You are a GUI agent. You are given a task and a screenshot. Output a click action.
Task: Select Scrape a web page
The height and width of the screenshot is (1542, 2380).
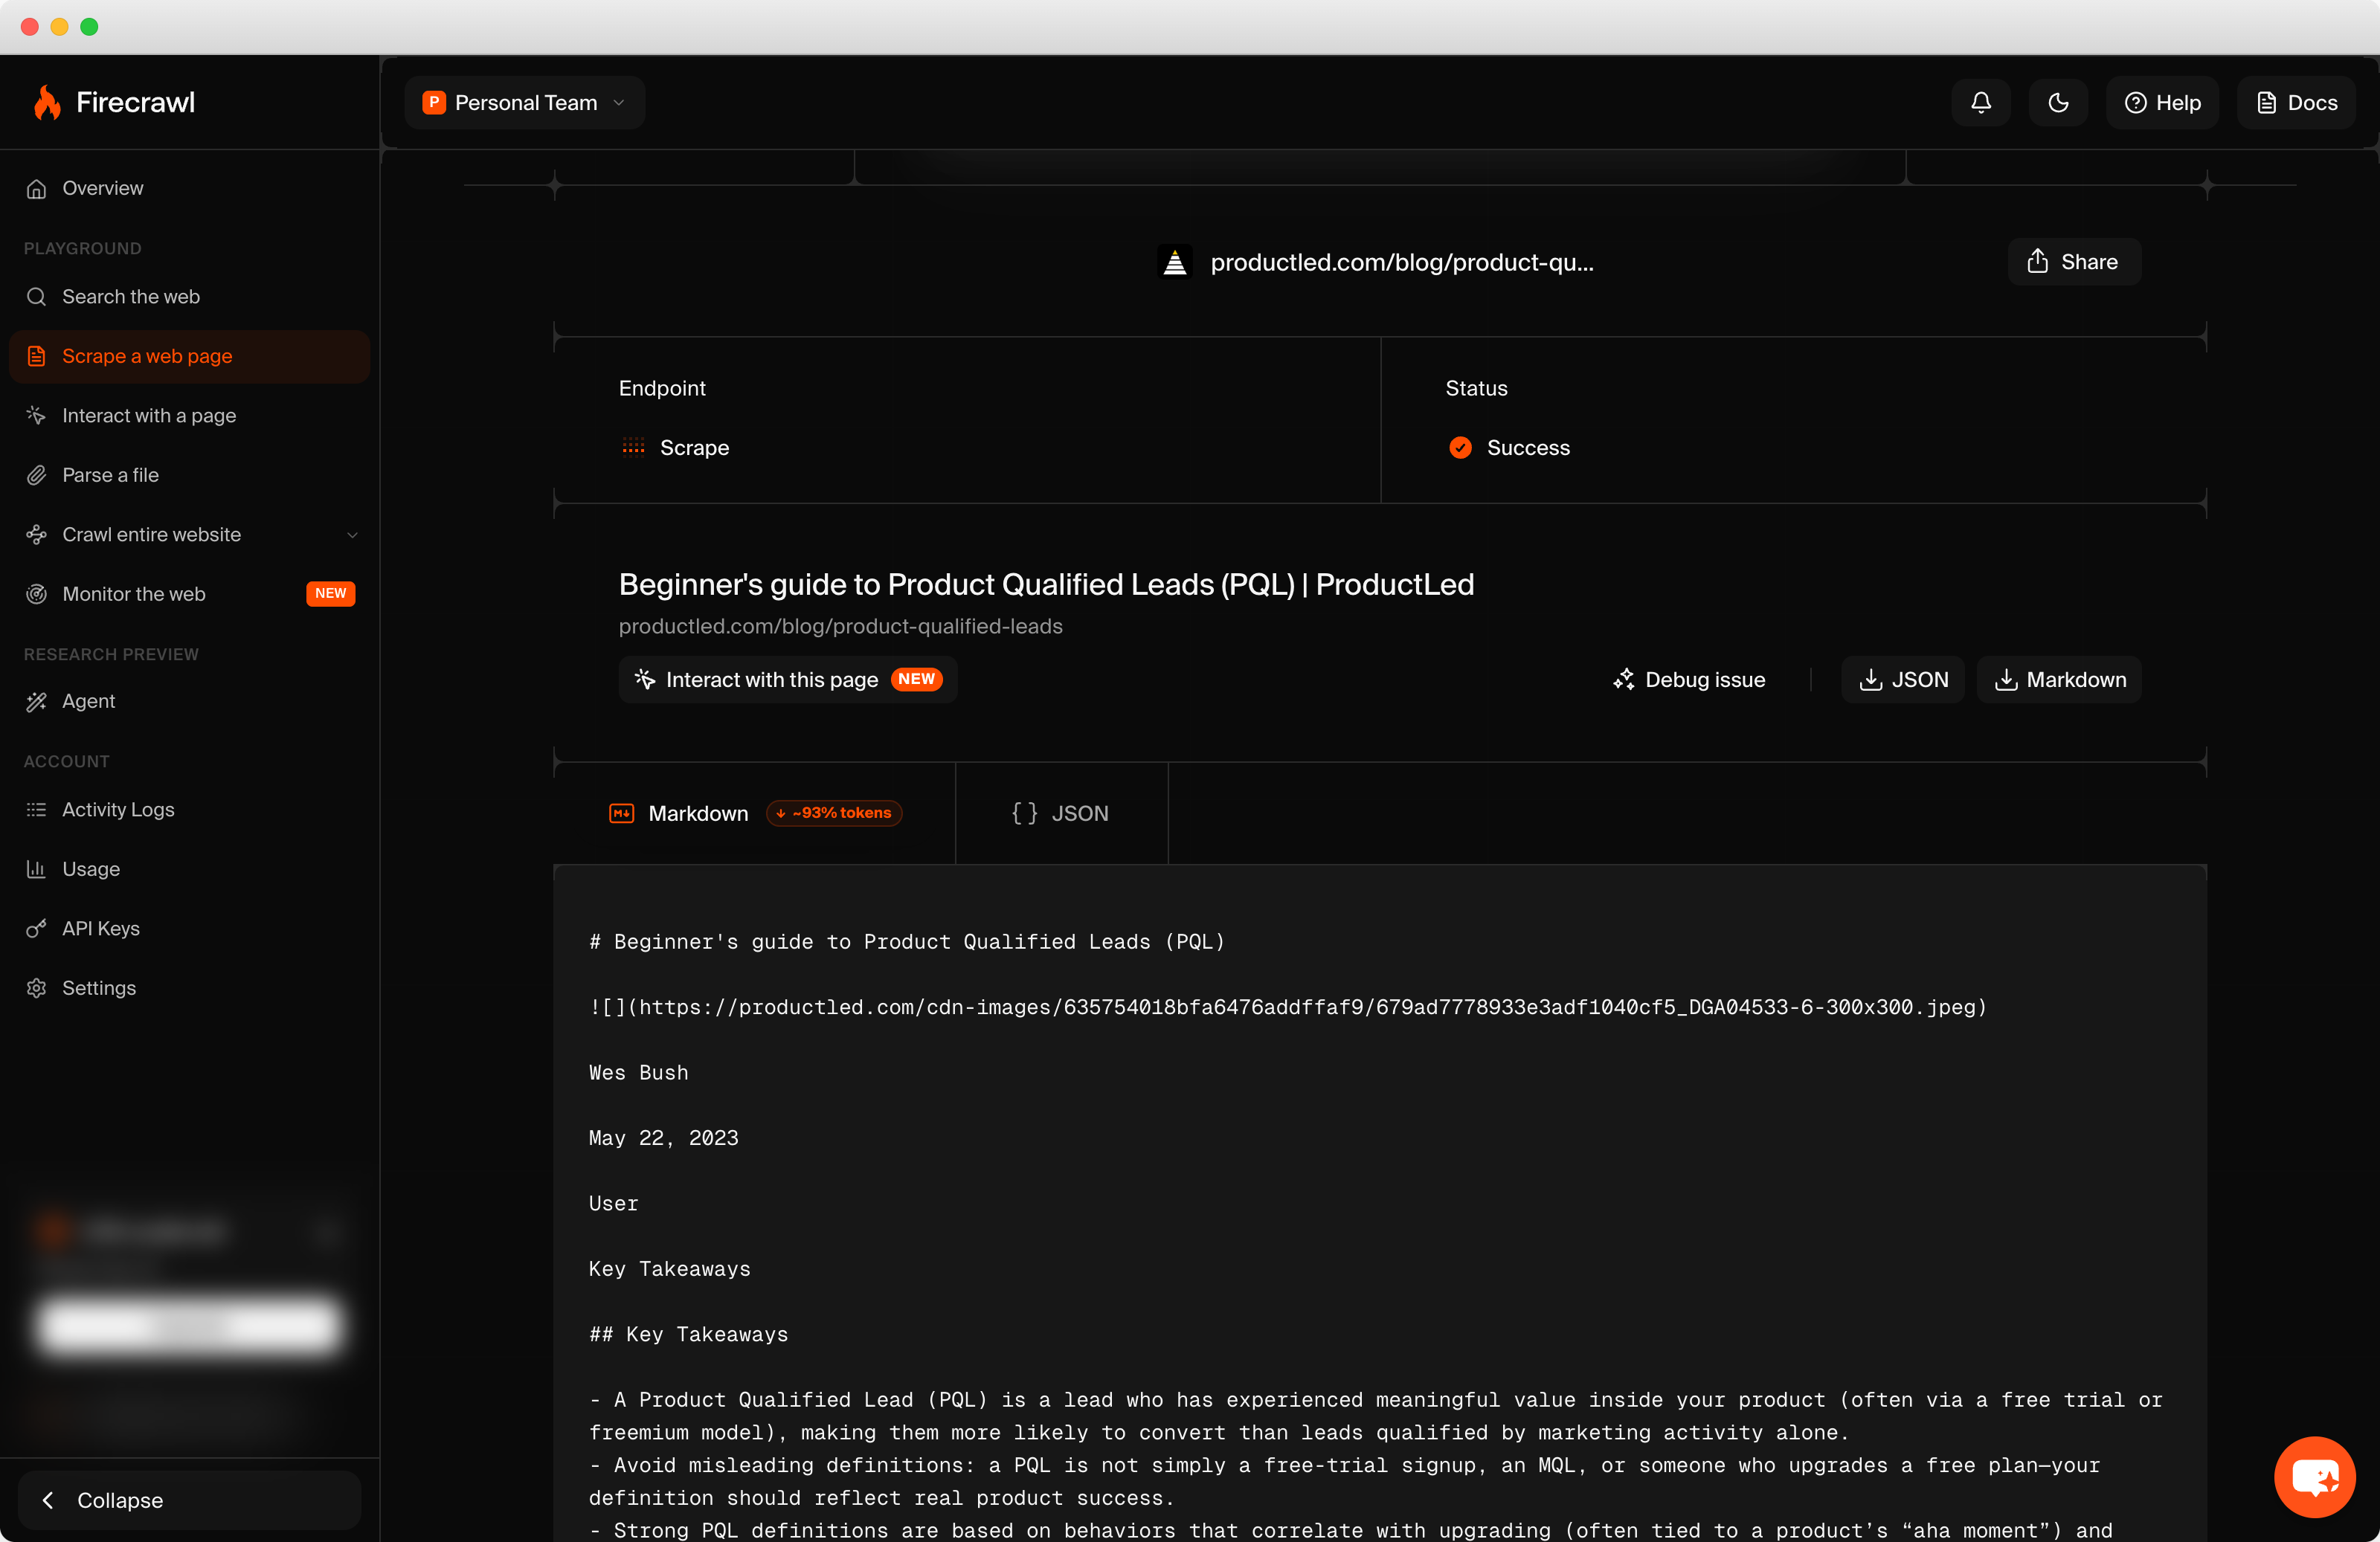[190, 356]
